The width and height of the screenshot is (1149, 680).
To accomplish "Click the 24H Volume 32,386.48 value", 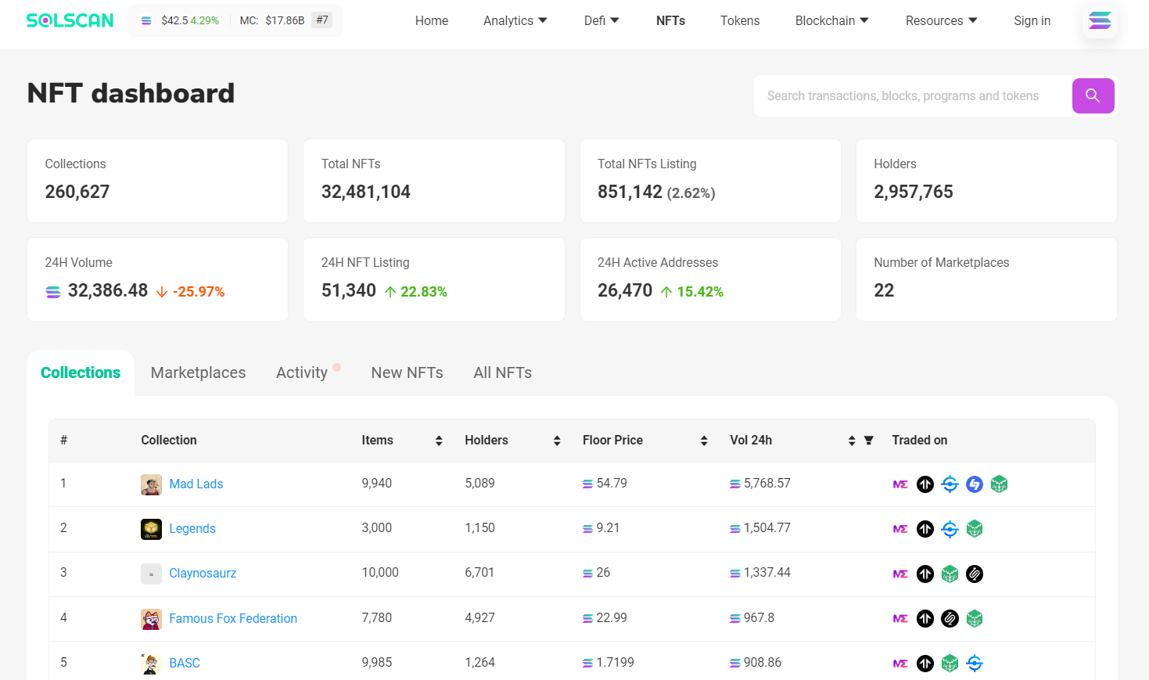I will (108, 291).
